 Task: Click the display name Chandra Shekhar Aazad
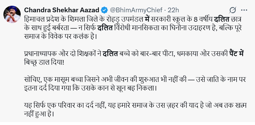click(x=62, y=10)
